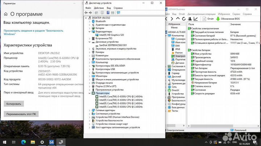The width and height of the screenshot is (261, 146).
Task: Open Действие menu in Device Manager
Action: coord(99,8)
